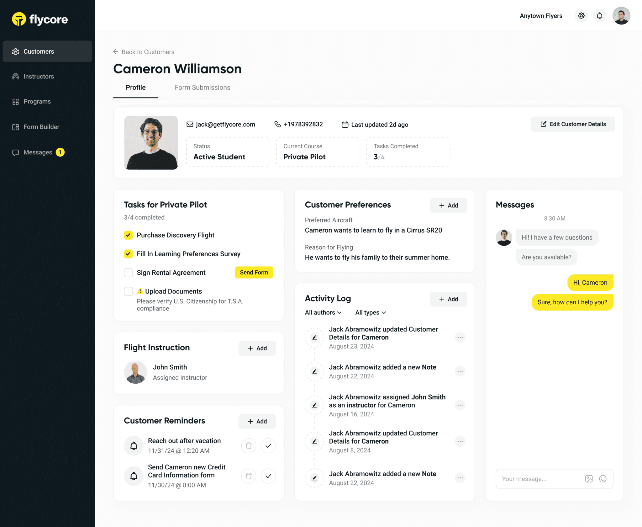The width and height of the screenshot is (642, 527).
Task: Open Instructors in the sidebar
Action: [39, 77]
